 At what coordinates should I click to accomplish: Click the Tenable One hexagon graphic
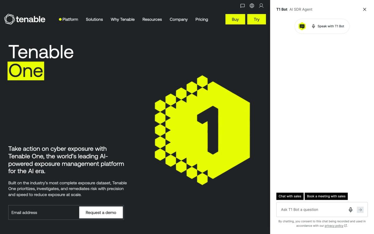[202, 130]
